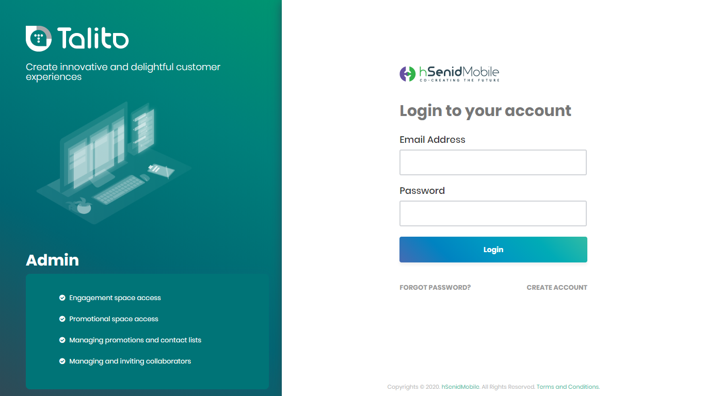705x396 pixels.
Task: Open the Forgot Password link
Action: [435, 288]
